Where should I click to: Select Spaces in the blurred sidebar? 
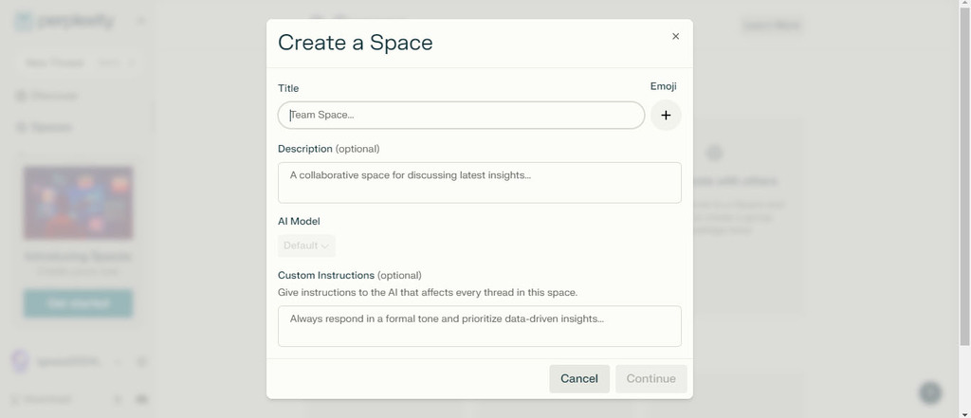click(44, 128)
